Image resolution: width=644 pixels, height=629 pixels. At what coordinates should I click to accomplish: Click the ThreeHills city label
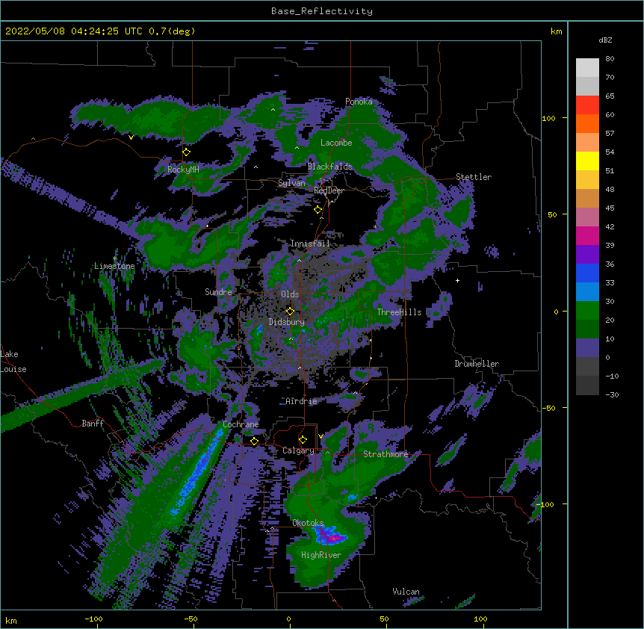(x=399, y=312)
